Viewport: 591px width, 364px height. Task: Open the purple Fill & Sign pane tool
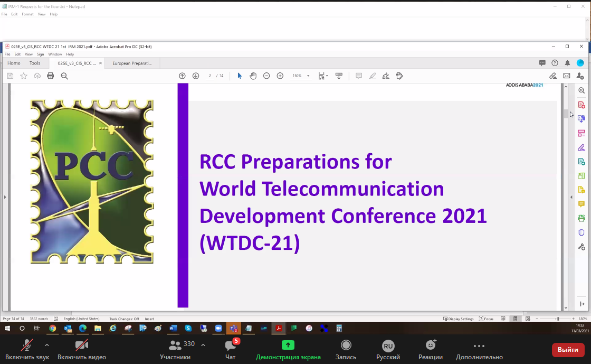point(582,147)
